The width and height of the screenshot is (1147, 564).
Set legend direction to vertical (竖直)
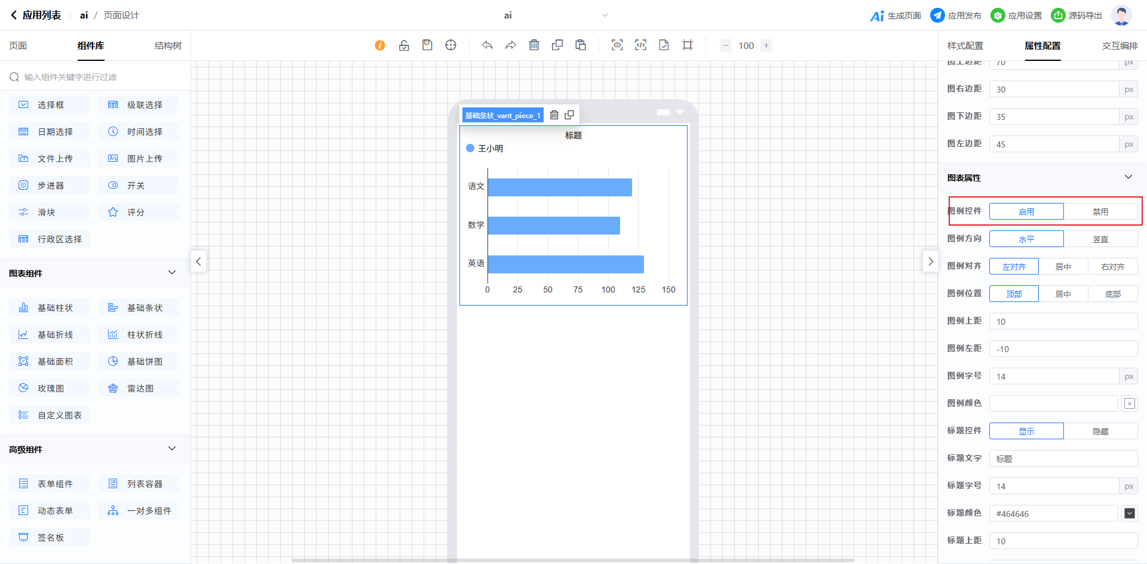coord(1100,239)
